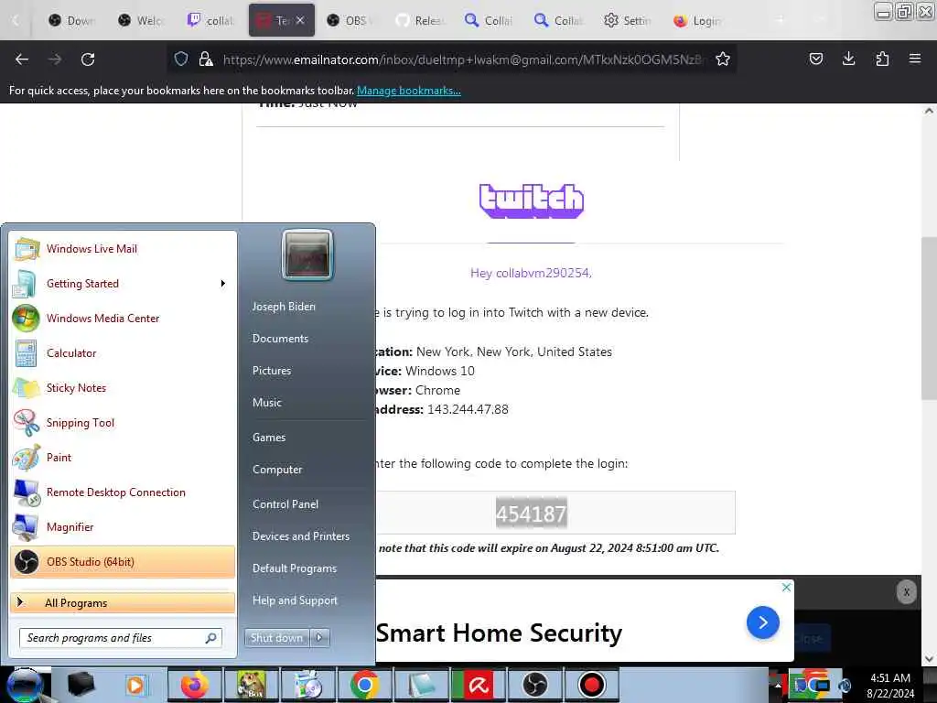Open the Shut down options arrow

pyautogui.click(x=319, y=638)
